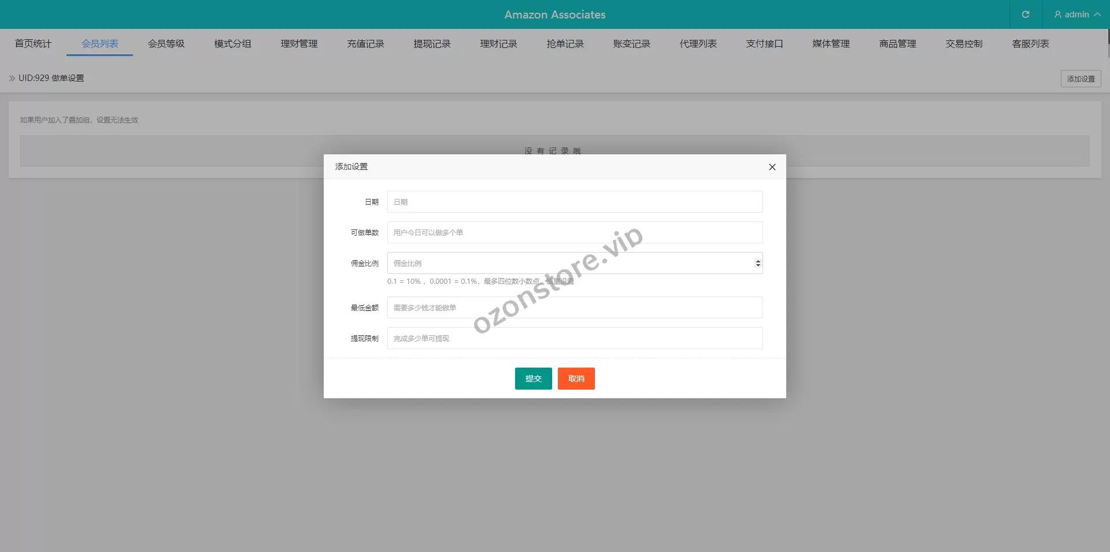Go to the 充值记录 tab
Viewport: 1110px width, 552px height.
(x=365, y=44)
